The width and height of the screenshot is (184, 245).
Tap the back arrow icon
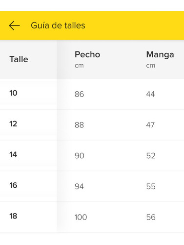(x=14, y=25)
